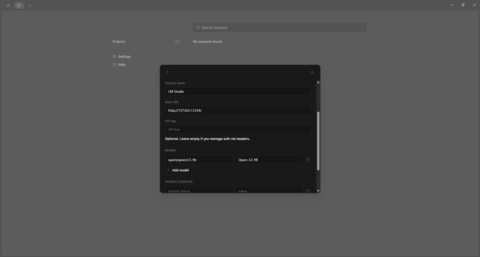Close the application window
480x257 pixels.
[x=474, y=5]
